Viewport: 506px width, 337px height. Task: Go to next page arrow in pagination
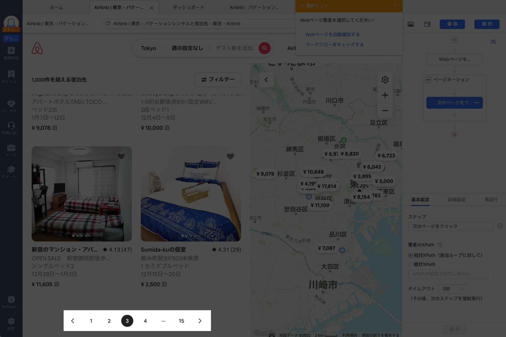coord(200,321)
